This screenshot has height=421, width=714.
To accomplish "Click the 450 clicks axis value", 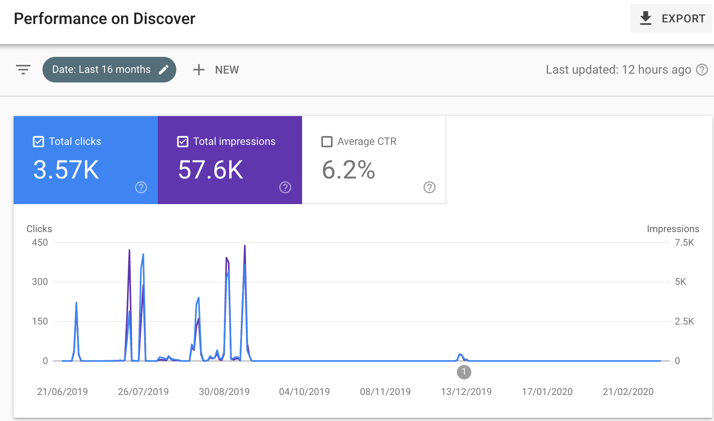I will 40,243.
